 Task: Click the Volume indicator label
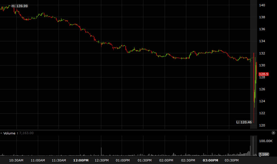pos(10,133)
